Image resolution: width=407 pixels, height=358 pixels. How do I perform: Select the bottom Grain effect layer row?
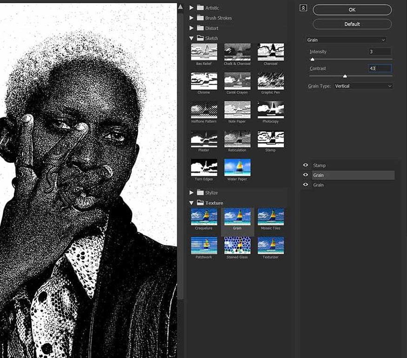(353, 185)
